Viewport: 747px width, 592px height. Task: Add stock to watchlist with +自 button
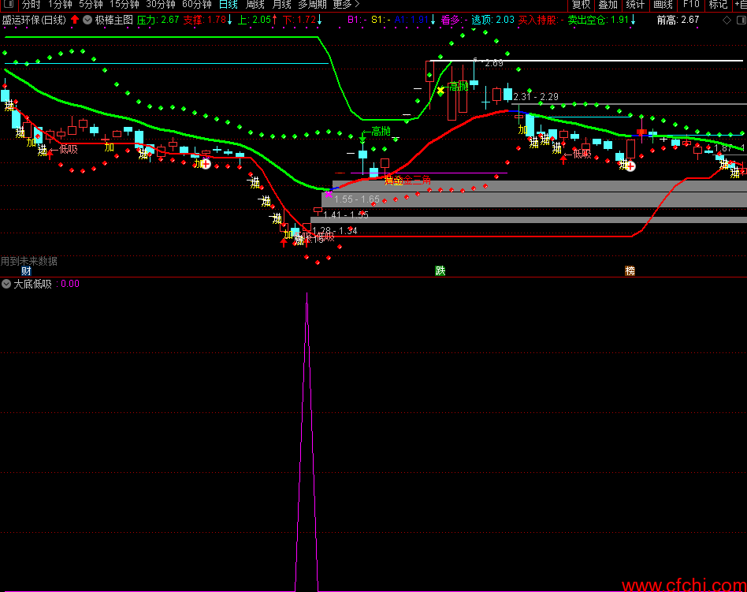click(x=741, y=5)
